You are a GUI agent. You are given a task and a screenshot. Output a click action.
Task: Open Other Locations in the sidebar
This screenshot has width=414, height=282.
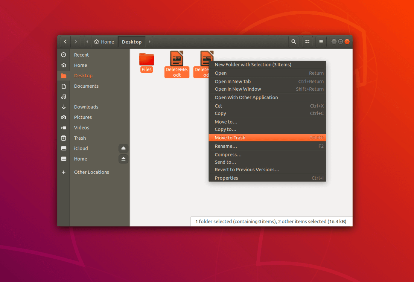tap(91, 172)
